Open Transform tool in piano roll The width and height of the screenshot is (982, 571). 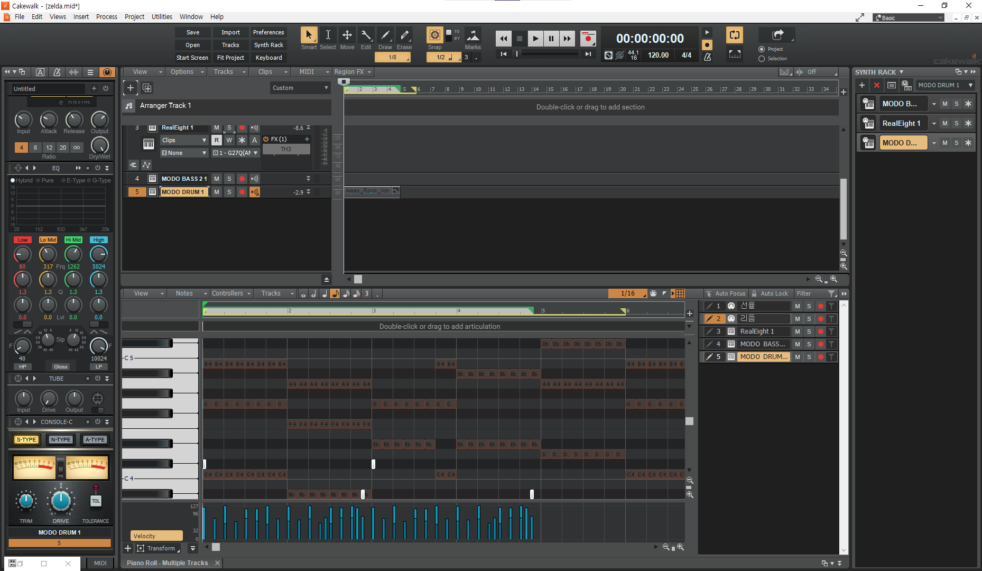(x=158, y=548)
